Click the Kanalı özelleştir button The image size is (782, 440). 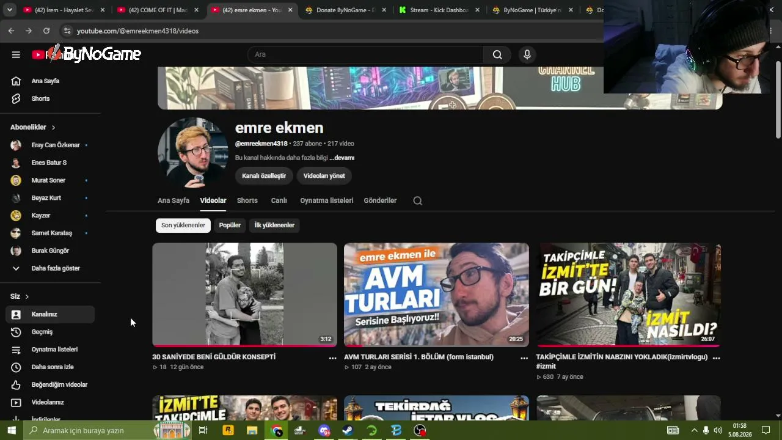coord(264,176)
